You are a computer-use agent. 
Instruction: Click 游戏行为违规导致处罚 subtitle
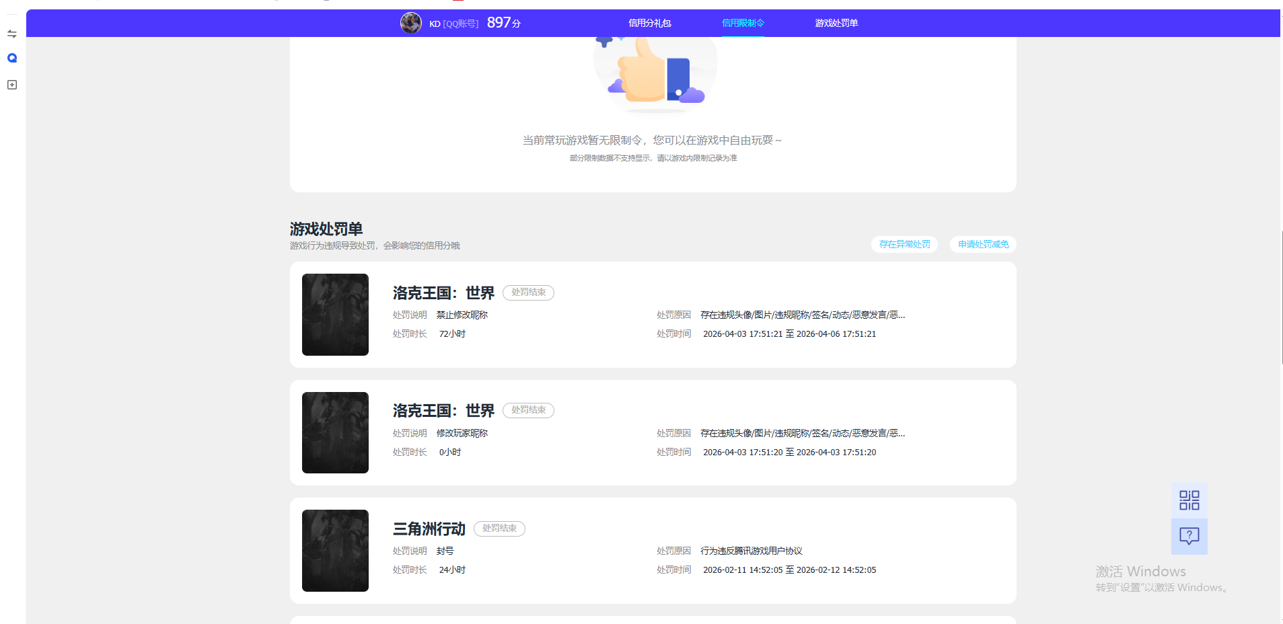375,245
